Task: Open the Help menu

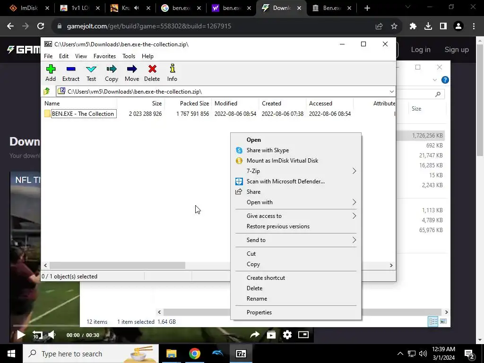Action: pyautogui.click(x=147, y=56)
